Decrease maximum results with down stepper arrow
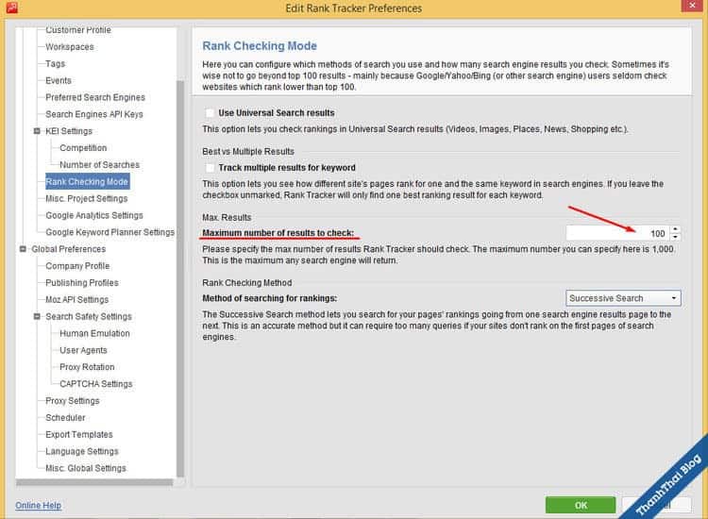The width and height of the screenshot is (708, 519). point(675,237)
